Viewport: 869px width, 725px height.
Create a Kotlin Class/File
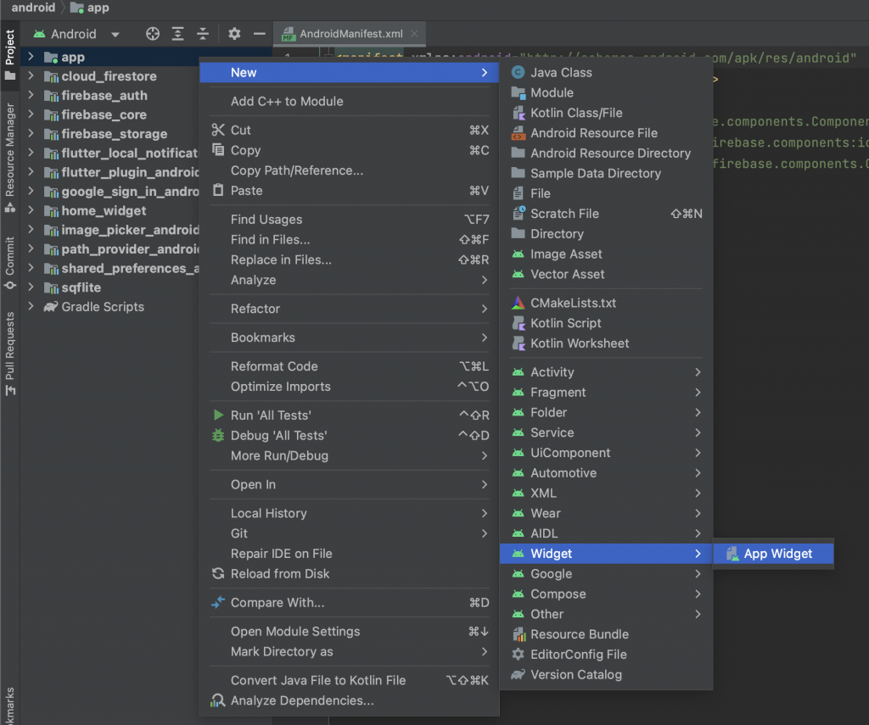tap(606, 113)
